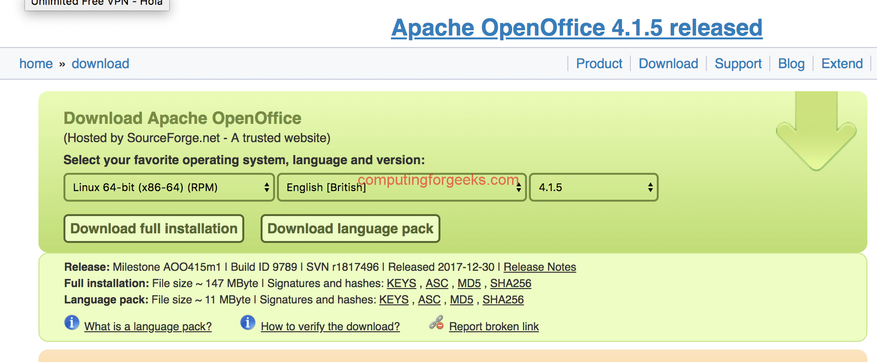Open the language dropdown showing English [British]

[x=402, y=187]
